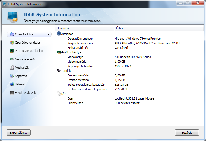Click the Logitech USB LS1 Laser Mouse value

coord(134,98)
